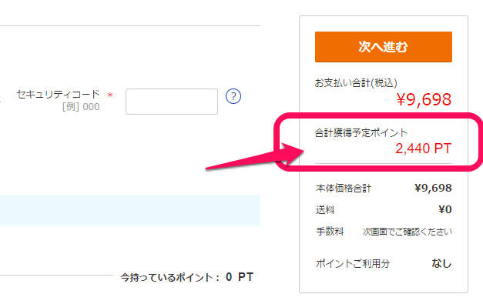The height and width of the screenshot is (304, 483).
Task: Click the なし points usage value
Action: click(441, 263)
